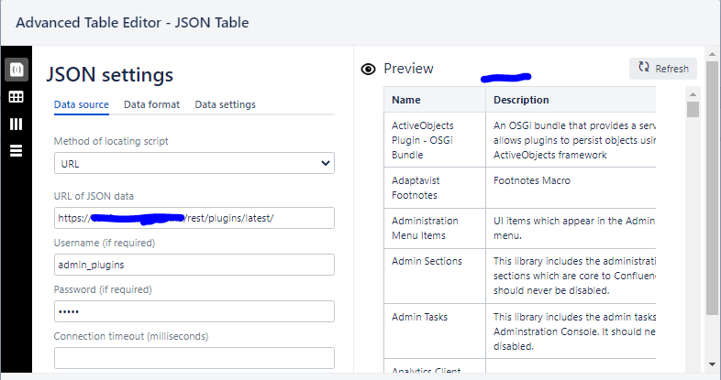
Task: Open the column settings sidebar icon
Action: pos(17,124)
